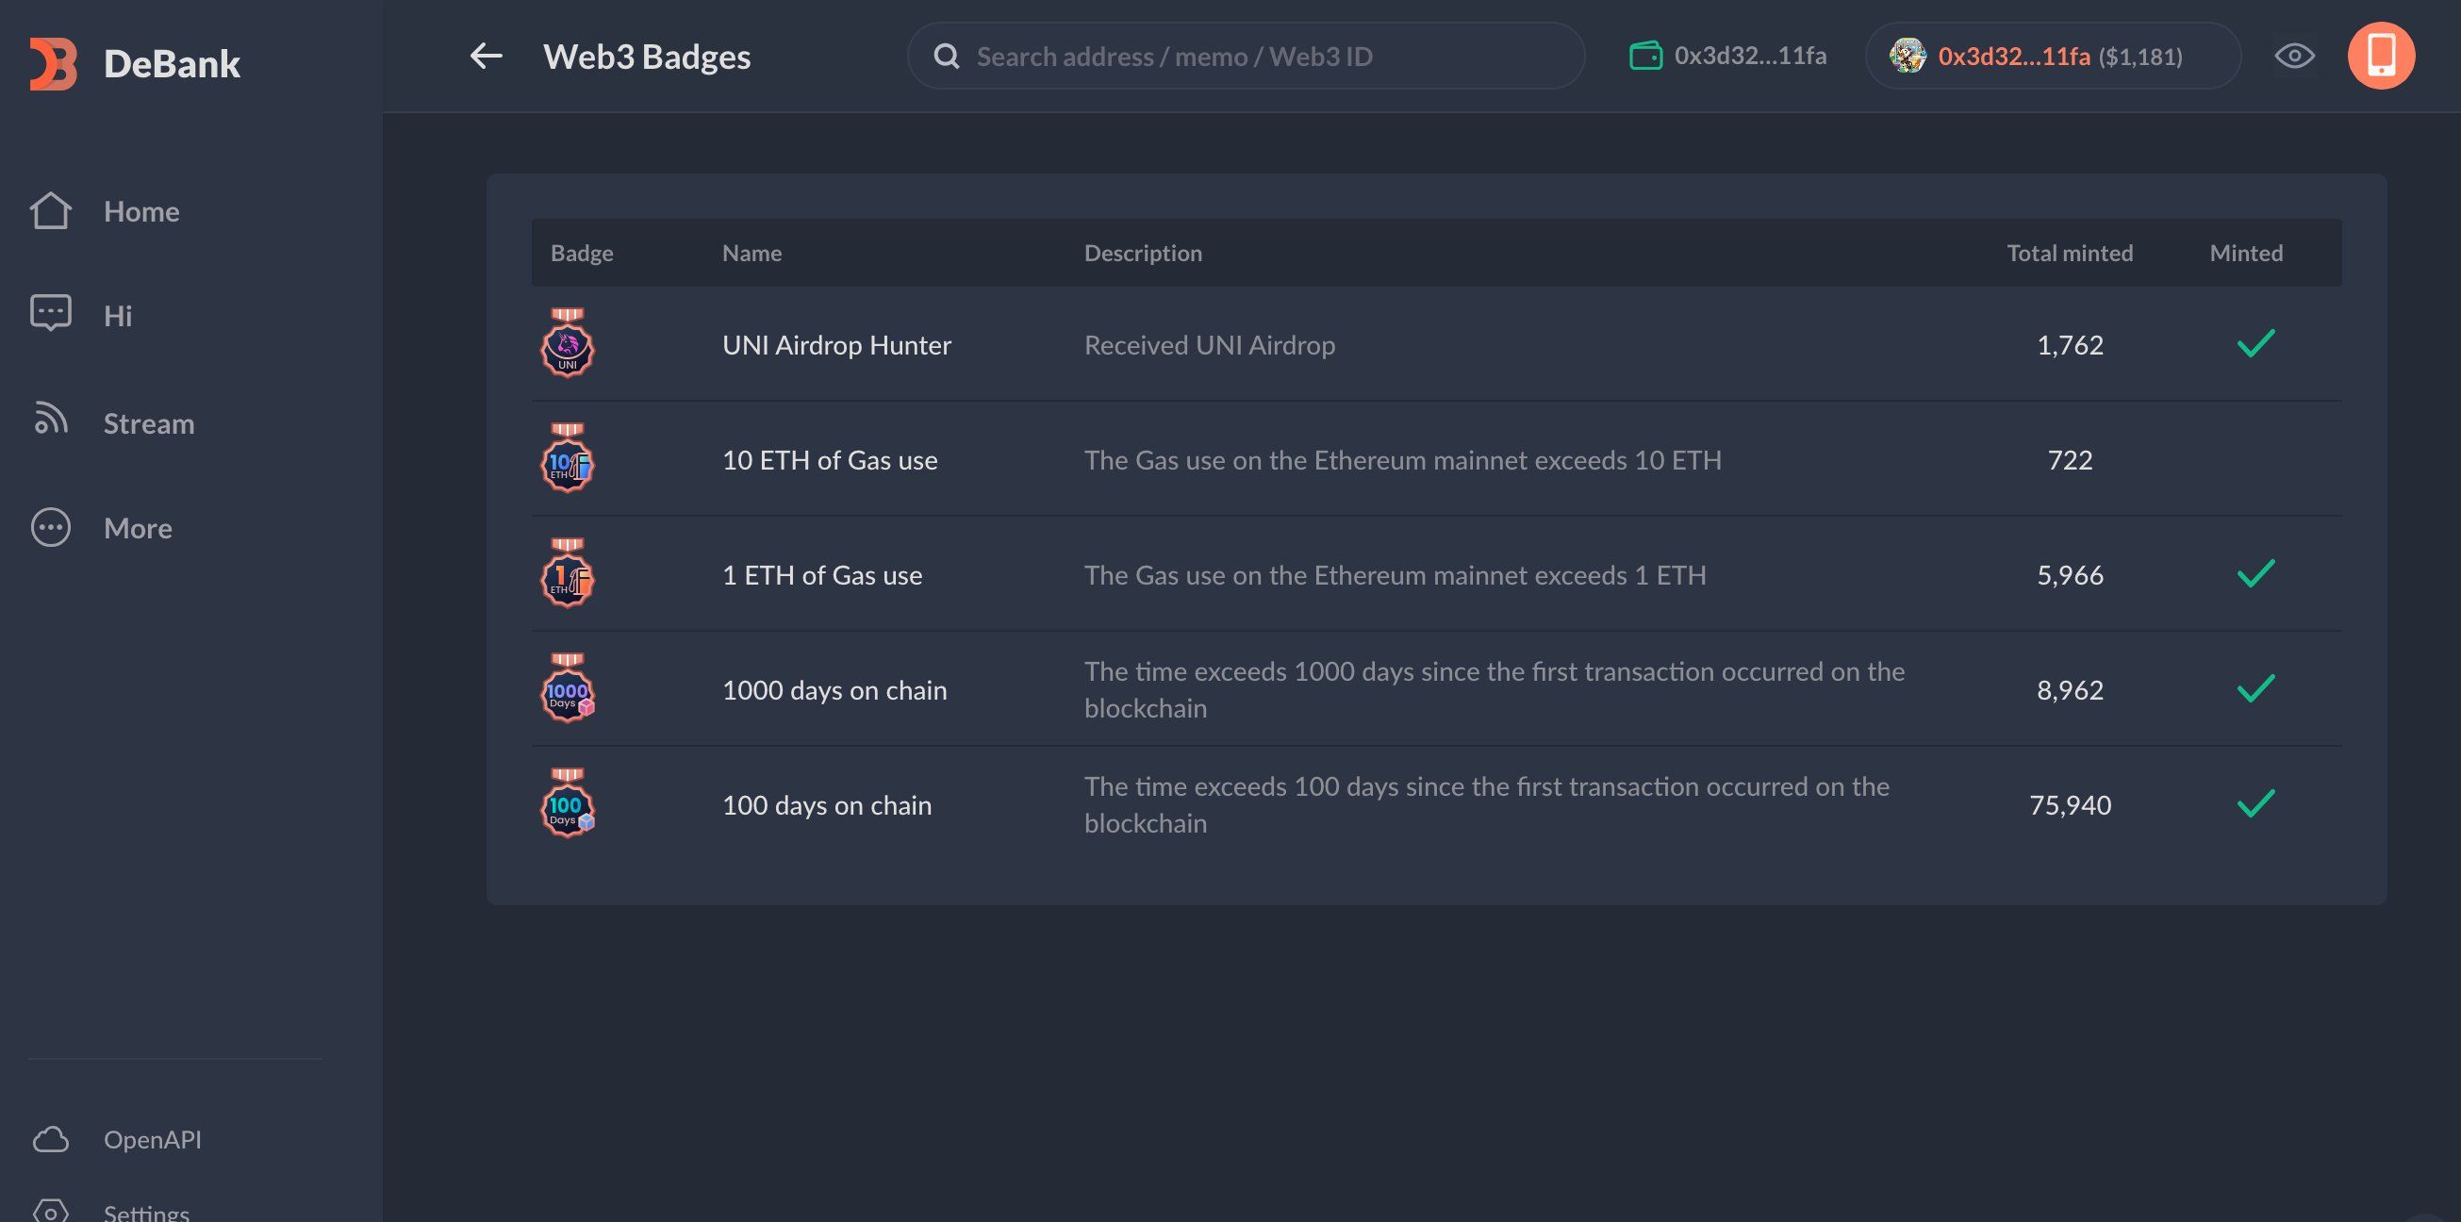Click the Received UNI Airdrop description

(1210, 345)
